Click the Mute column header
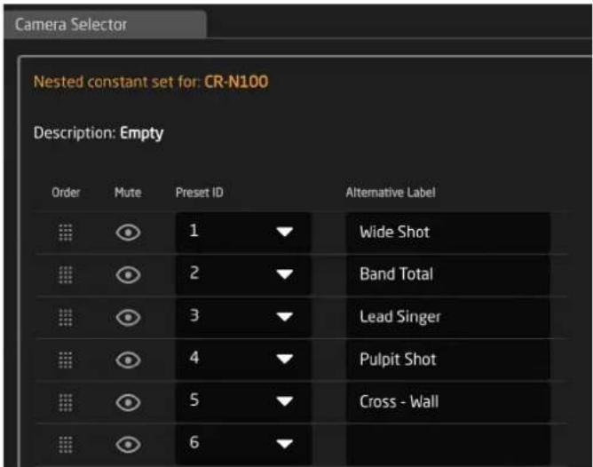 point(128,193)
